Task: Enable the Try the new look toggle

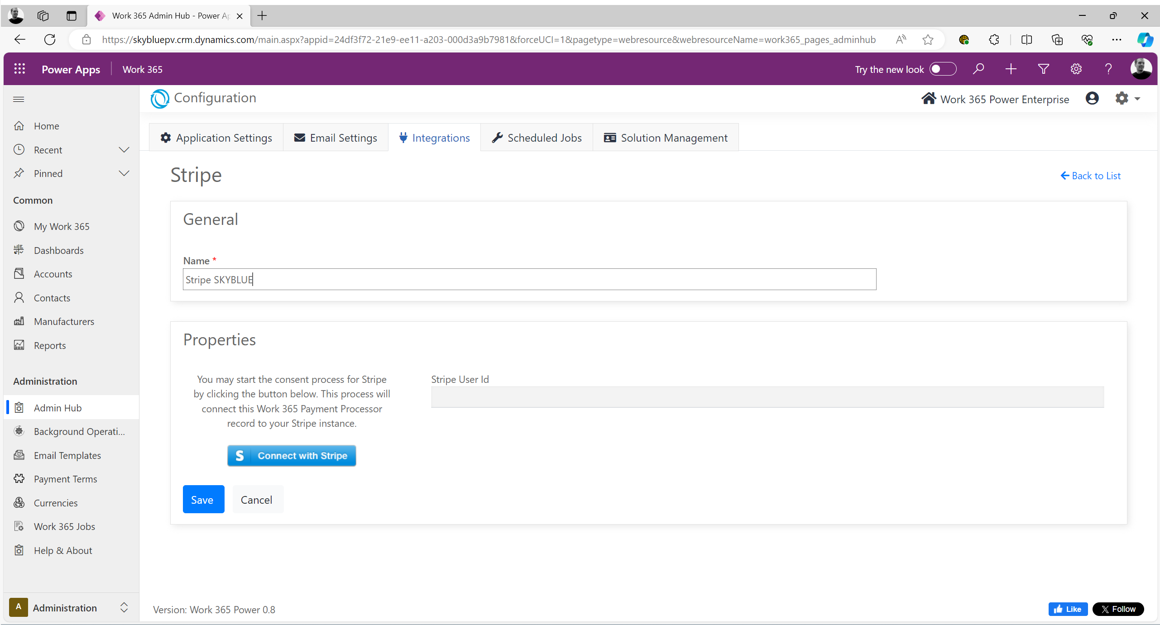Action: (942, 69)
